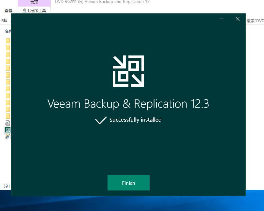The width and height of the screenshot is (264, 211).
Task: Open the 查看 tab in Explorer
Action: 8,11
